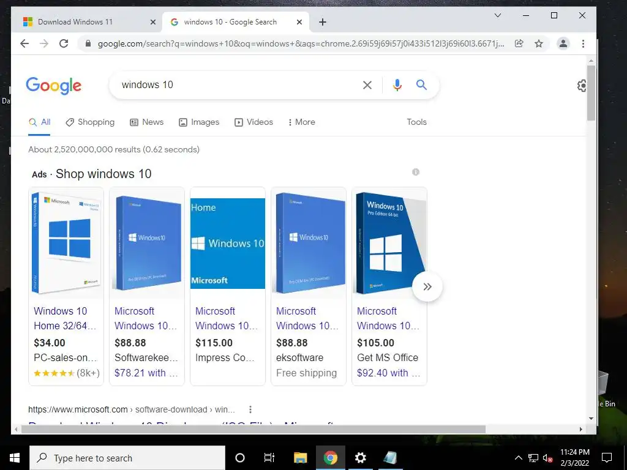Viewport: 627px width, 470px height.
Task: Open Chrome's three-dot menu
Action: 584,43
